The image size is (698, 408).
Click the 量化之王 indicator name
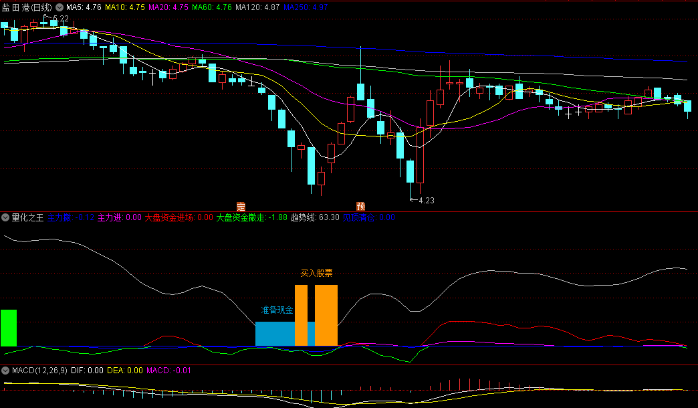pos(27,217)
